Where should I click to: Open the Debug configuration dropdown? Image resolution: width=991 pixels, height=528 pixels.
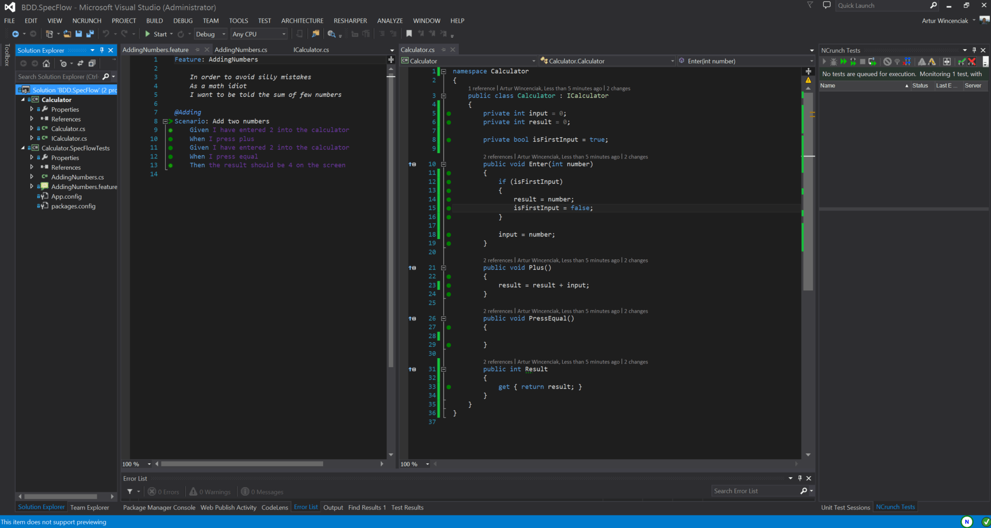(211, 34)
